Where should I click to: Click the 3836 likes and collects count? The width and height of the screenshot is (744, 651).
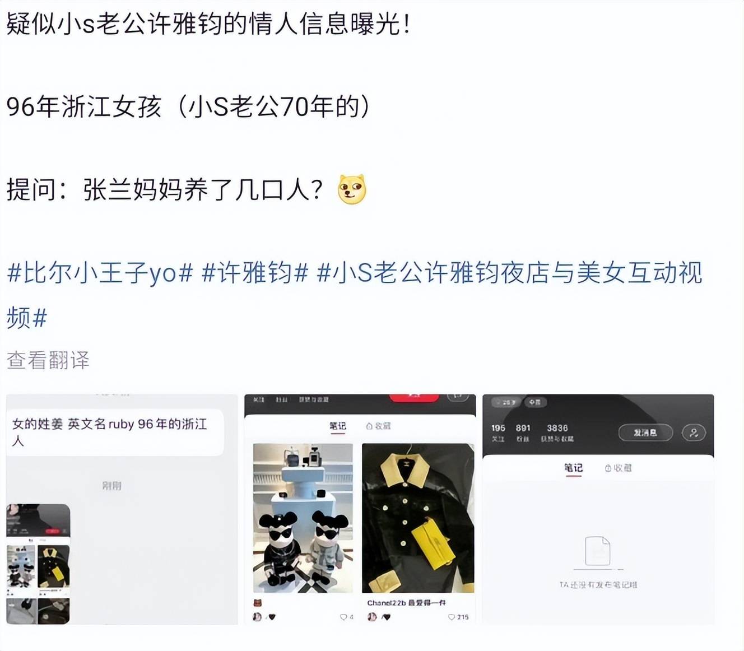click(557, 433)
